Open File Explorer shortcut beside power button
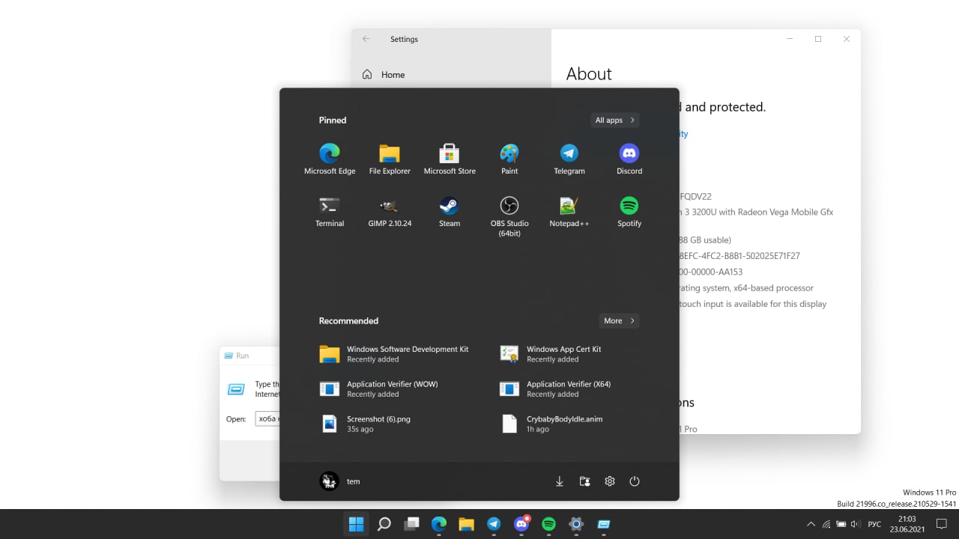 pos(584,481)
